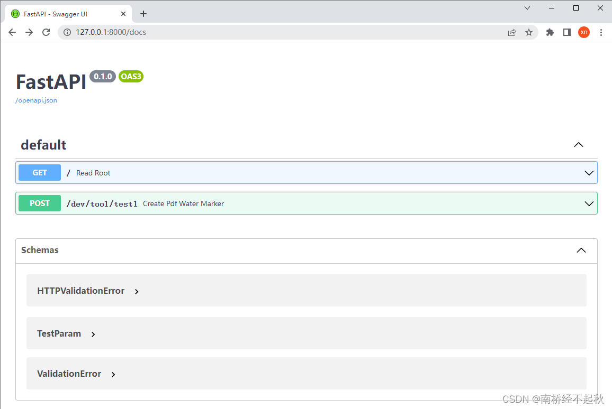Close the FastAPI - Swagger UI tab
Image resolution: width=612 pixels, height=409 pixels.
pos(123,14)
